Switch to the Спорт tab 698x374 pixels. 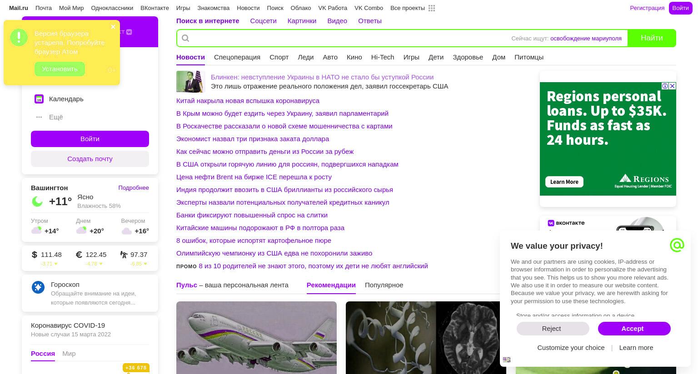pos(279,57)
